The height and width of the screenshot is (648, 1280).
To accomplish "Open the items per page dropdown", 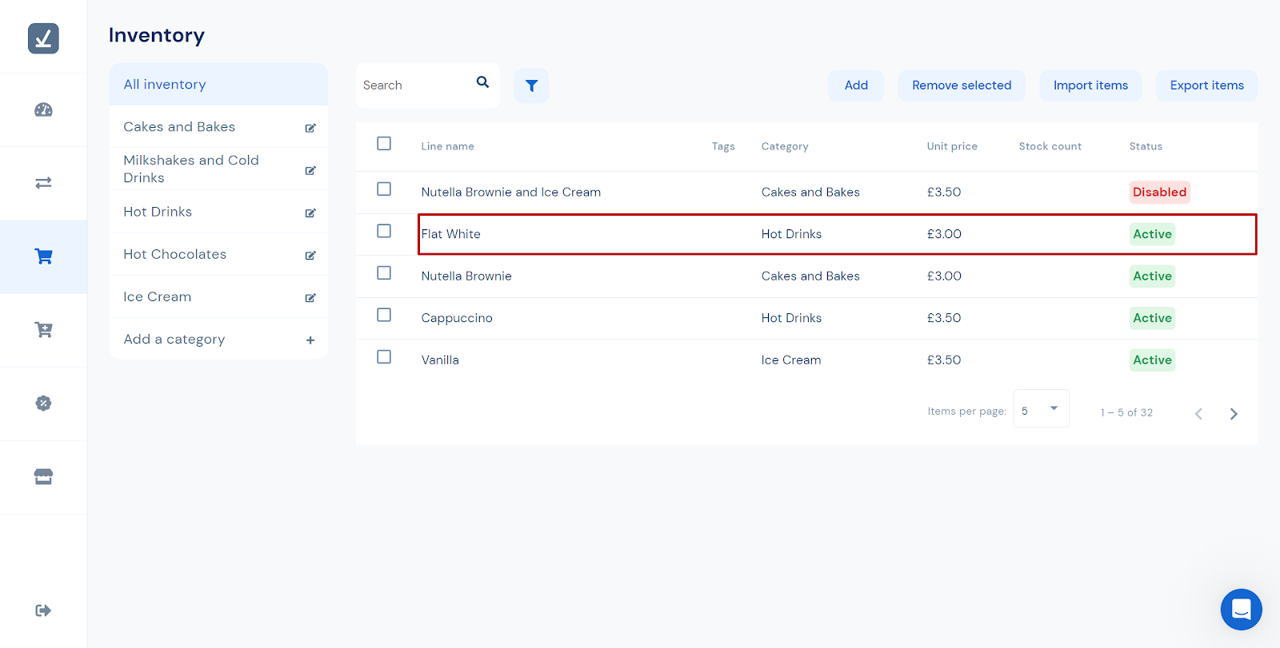I will click(x=1041, y=409).
